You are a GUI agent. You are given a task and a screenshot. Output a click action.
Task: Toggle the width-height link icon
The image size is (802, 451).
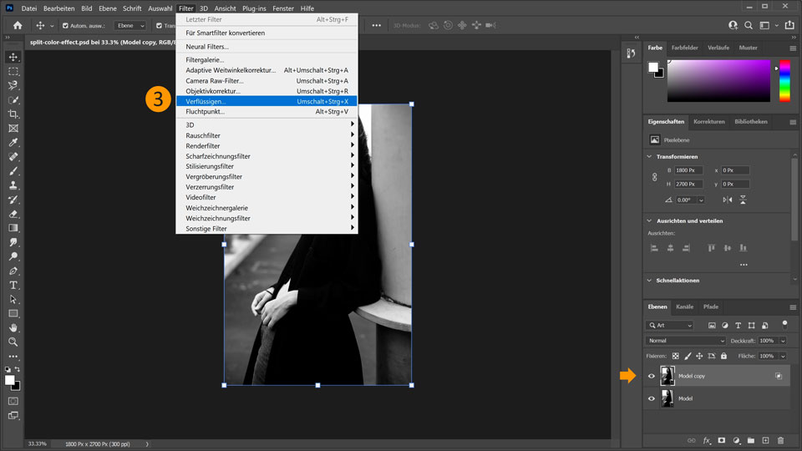(x=655, y=177)
